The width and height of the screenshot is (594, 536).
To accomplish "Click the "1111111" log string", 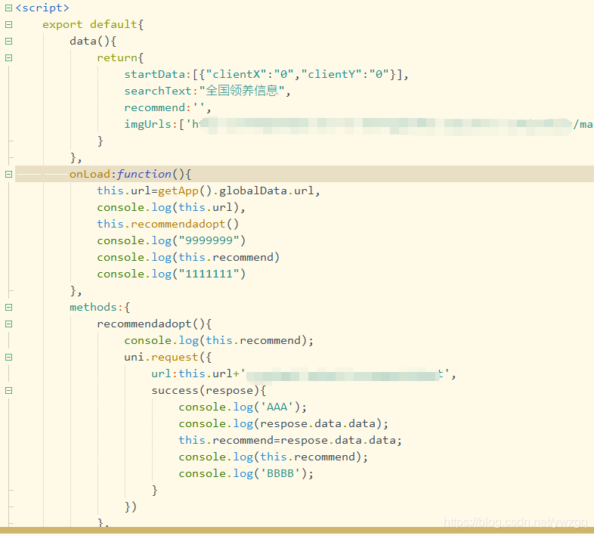I will pos(209,274).
